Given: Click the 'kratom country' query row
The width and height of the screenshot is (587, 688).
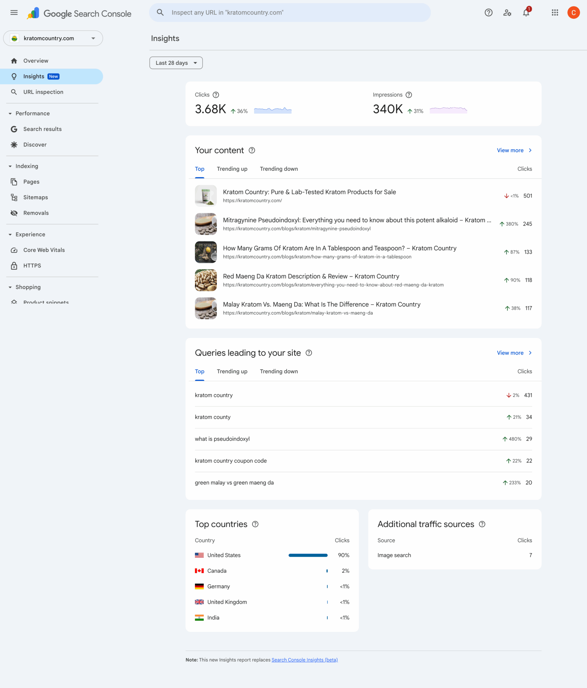Looking at the screenshot, I should pyautogui.click(x=363, y=395).
